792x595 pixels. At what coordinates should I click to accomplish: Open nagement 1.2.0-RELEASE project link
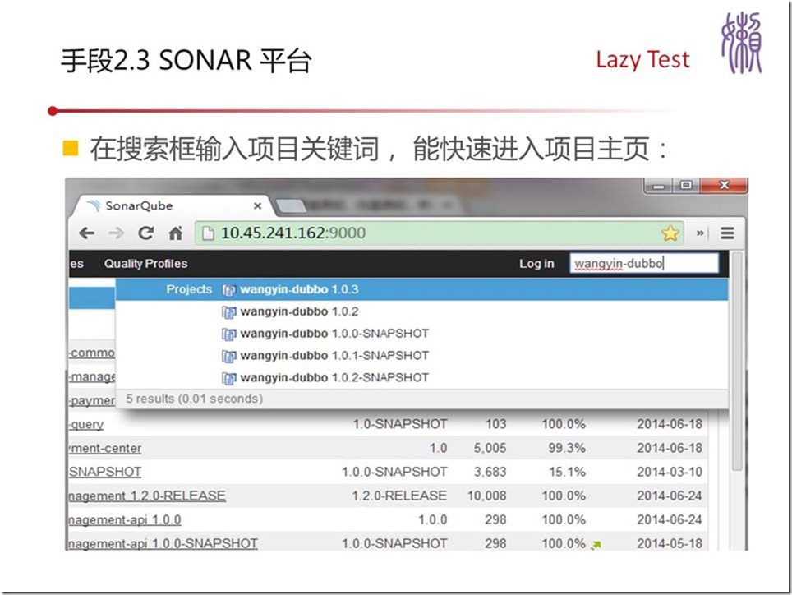pos(147,496)
